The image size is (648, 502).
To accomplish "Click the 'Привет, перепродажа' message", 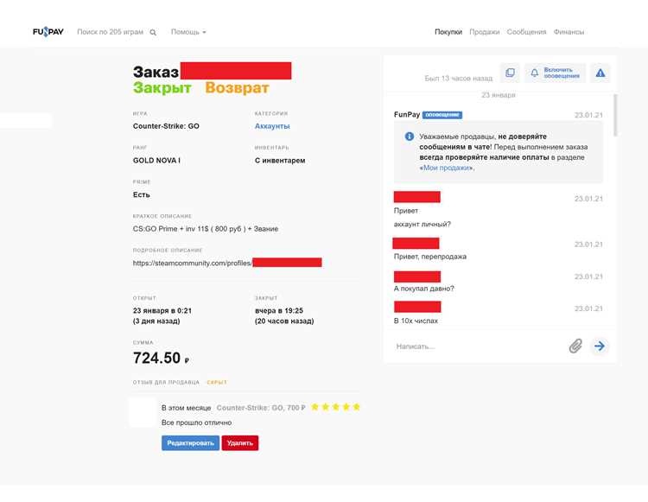I will 430,257.
